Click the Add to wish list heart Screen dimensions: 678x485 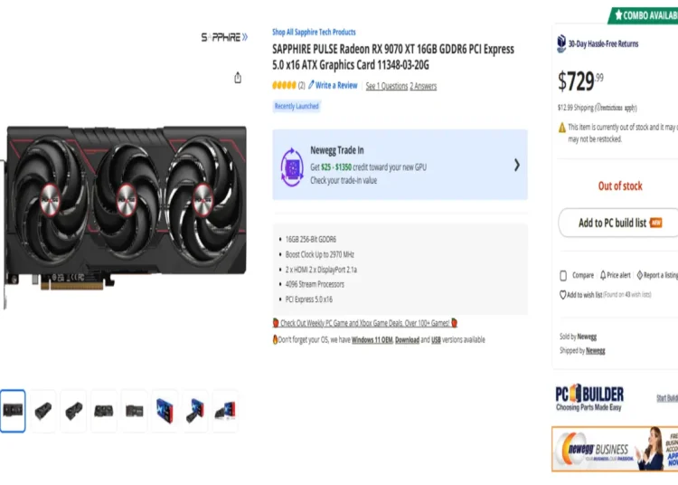coord(562,295)
